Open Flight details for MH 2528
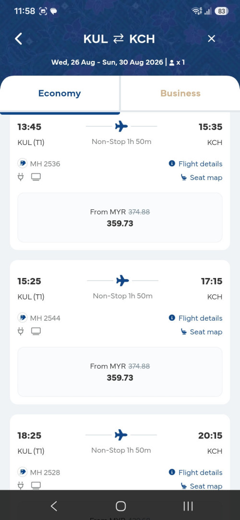This screenshot has width=240, height=520. pos(195,472)
